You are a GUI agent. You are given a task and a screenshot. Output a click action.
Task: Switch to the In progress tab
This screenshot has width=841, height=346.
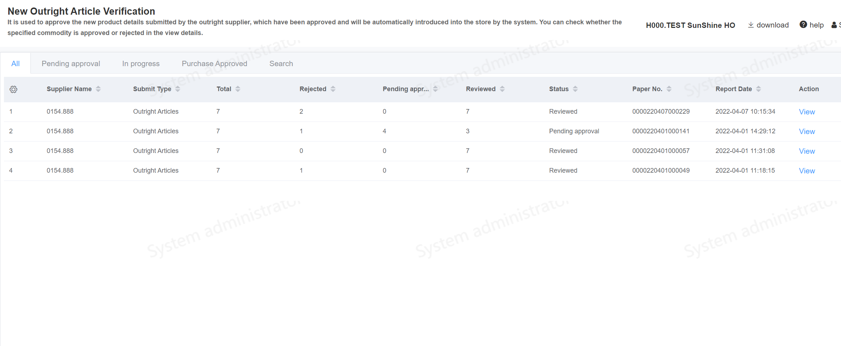pos(141,64)
